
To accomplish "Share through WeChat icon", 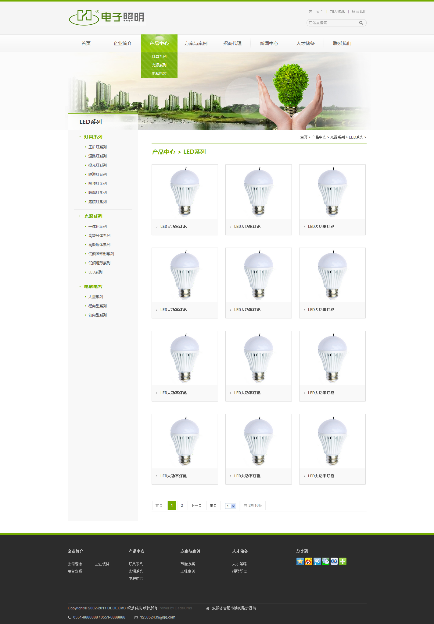I will click(x=326, y=561).
